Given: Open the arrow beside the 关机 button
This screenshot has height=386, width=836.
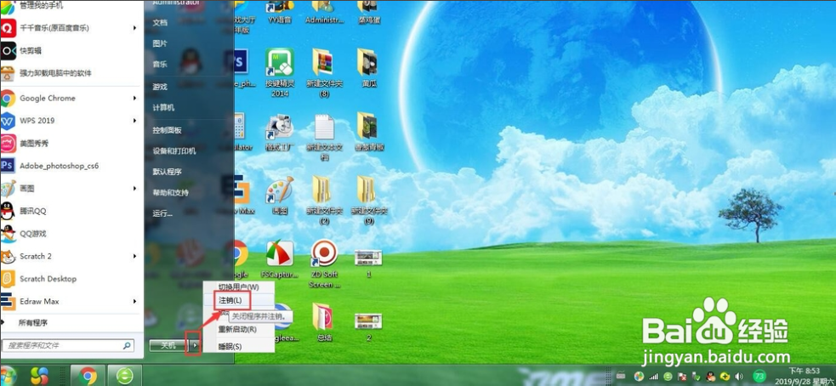Looking at the screenshot, I should pos(195,345).
